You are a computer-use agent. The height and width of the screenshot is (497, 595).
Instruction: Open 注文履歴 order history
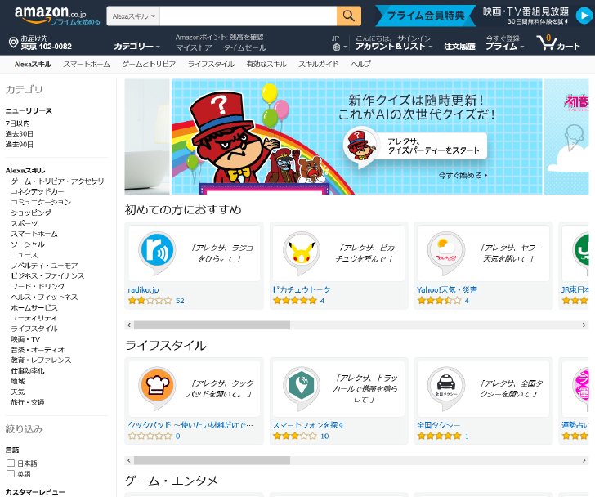coord(459,47)
